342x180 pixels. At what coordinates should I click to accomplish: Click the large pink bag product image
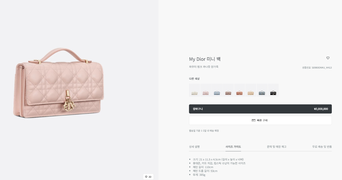pos(59,83)
